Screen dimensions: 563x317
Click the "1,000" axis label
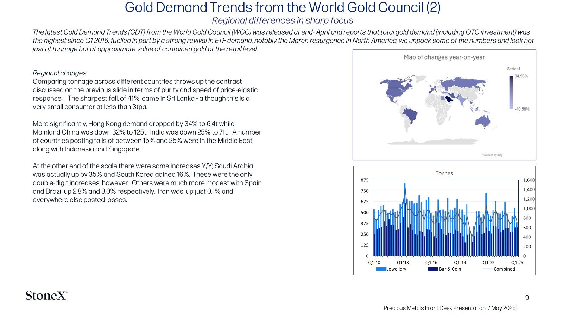point(529,209)
